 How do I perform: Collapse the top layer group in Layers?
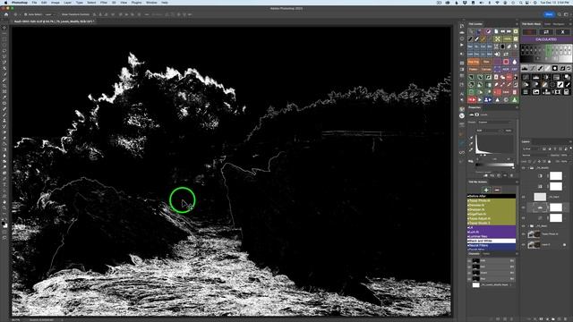[x=527, y=168]
